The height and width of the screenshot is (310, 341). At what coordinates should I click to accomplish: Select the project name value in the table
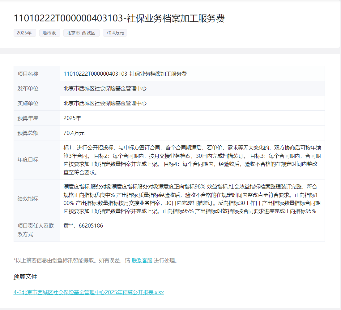point(125,74)
